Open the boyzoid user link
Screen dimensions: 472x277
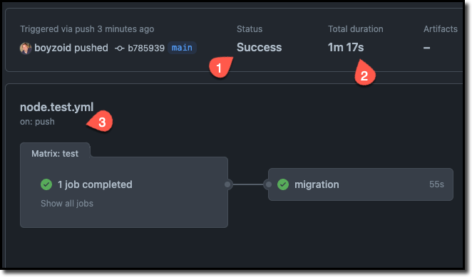coord(52,48)
